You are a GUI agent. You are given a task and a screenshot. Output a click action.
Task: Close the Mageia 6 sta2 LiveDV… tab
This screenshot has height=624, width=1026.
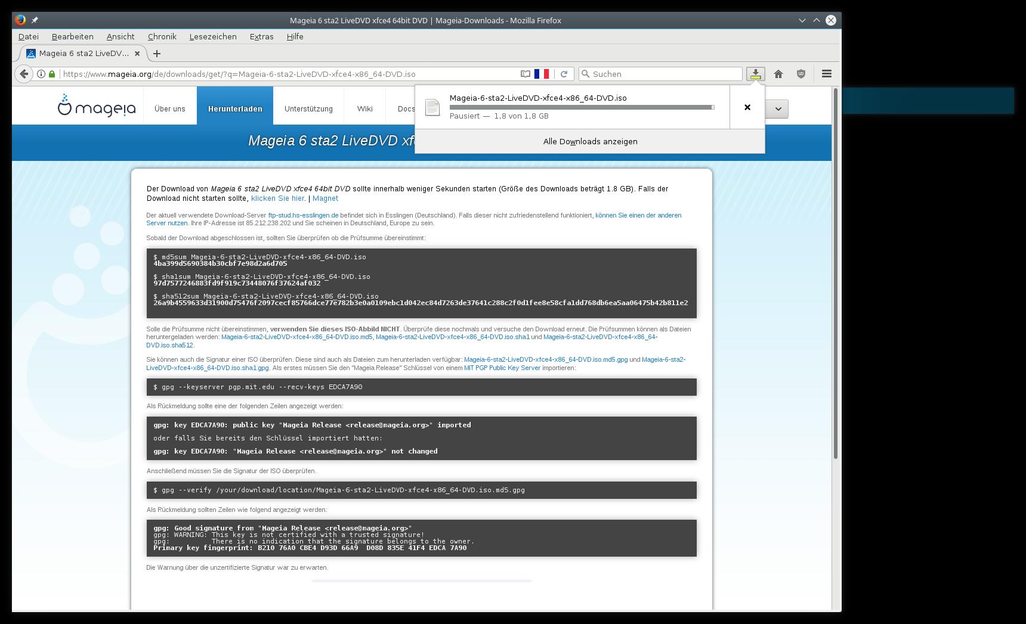137,54
